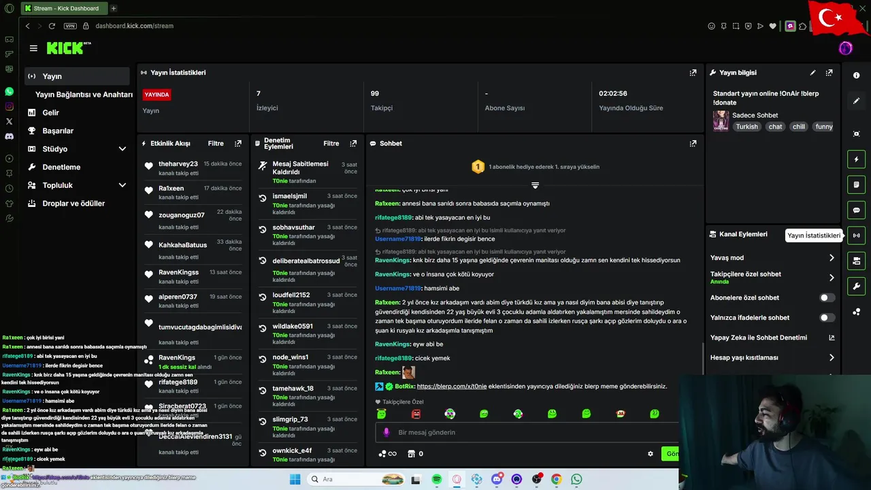Screen dimensions: 871x490
Task: Open Discord in Opera sidebar
Action: click(x=9, y=136)
